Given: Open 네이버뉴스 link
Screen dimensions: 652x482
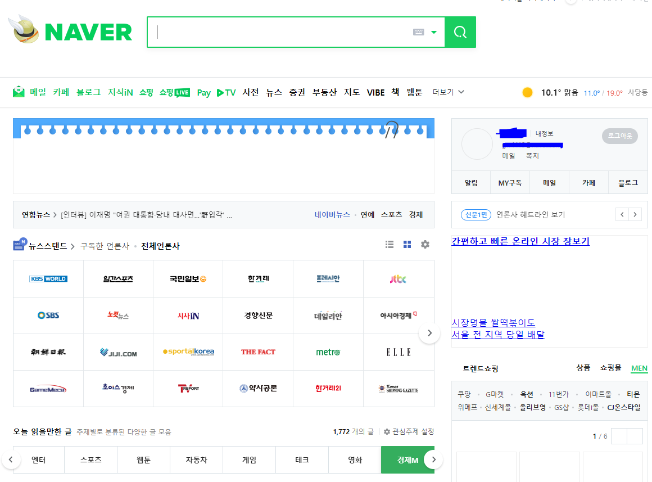Looking at the screenshot, I should click(332, 215).
